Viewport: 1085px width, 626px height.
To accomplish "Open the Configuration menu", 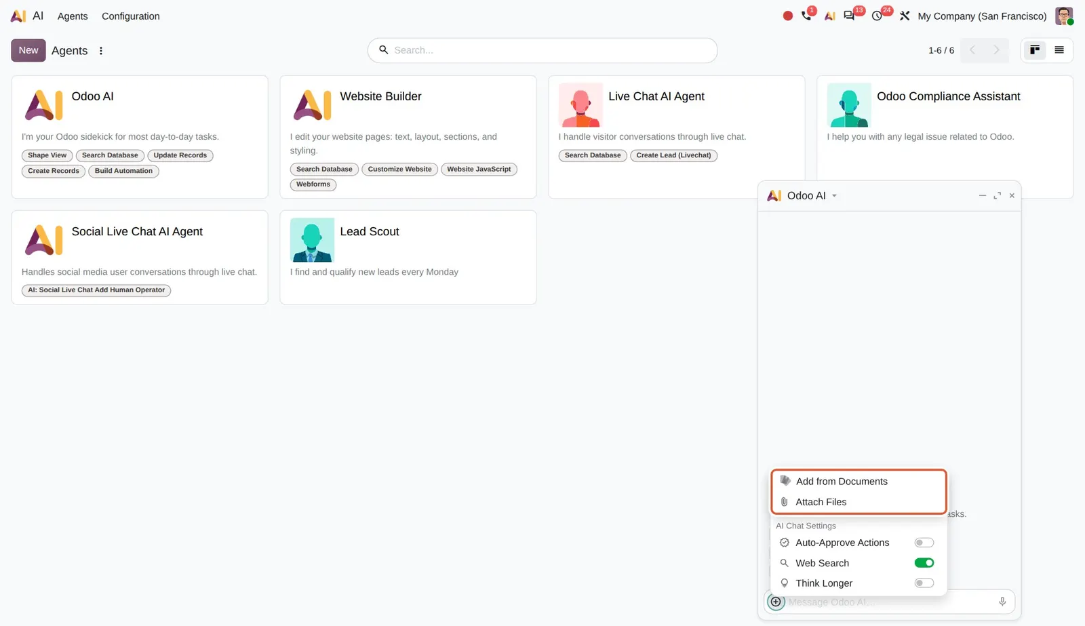I will point(131,16).
